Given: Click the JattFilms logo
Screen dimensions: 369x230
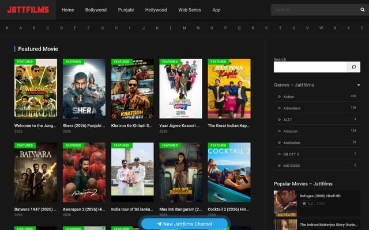Looking at the screenshot, I should click(x=28, y=10).
